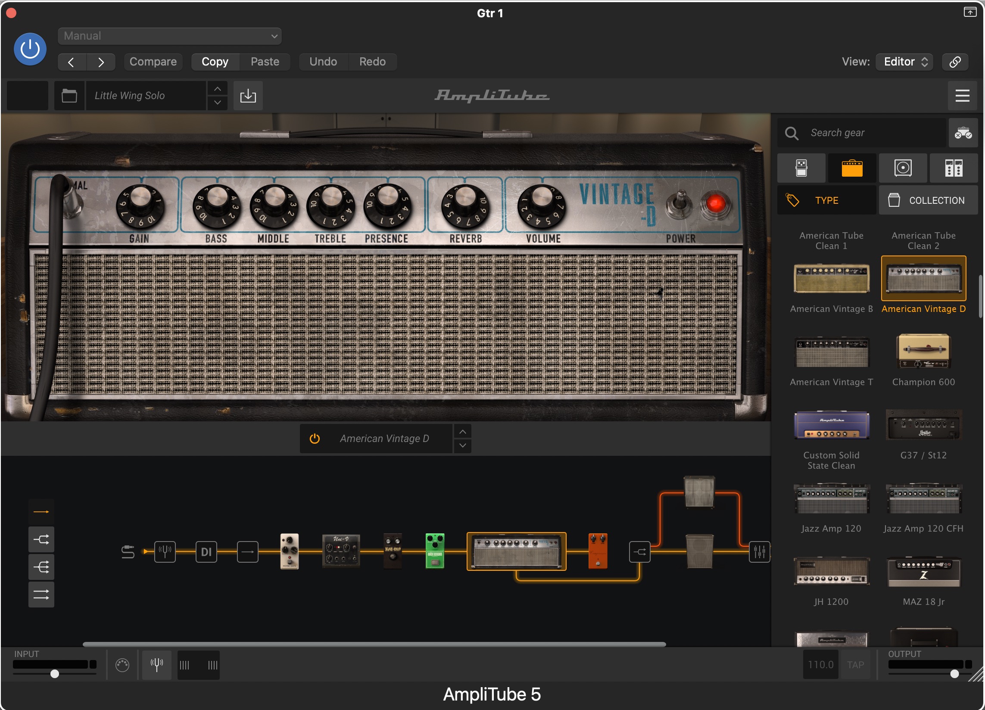Switch to the rack effects tab

[954, 168]
